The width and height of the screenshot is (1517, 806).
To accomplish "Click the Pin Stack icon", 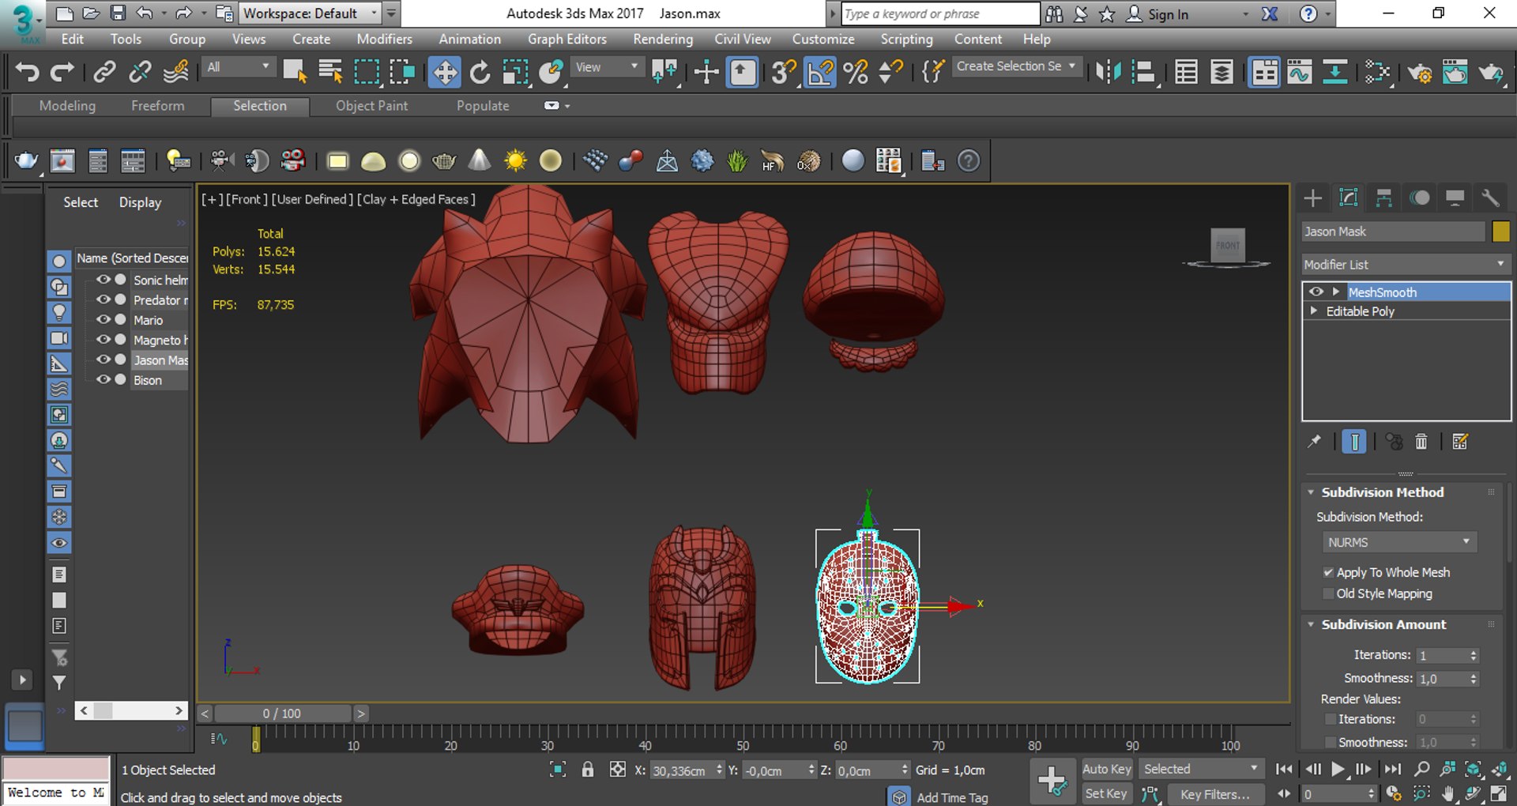I will click(1314, 442).
